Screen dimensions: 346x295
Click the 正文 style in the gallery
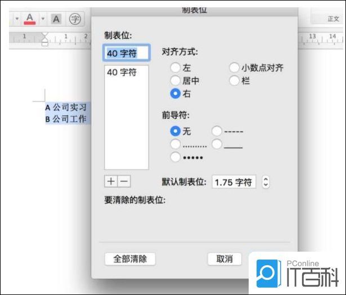pyautogui.click(x=333, y=19)
